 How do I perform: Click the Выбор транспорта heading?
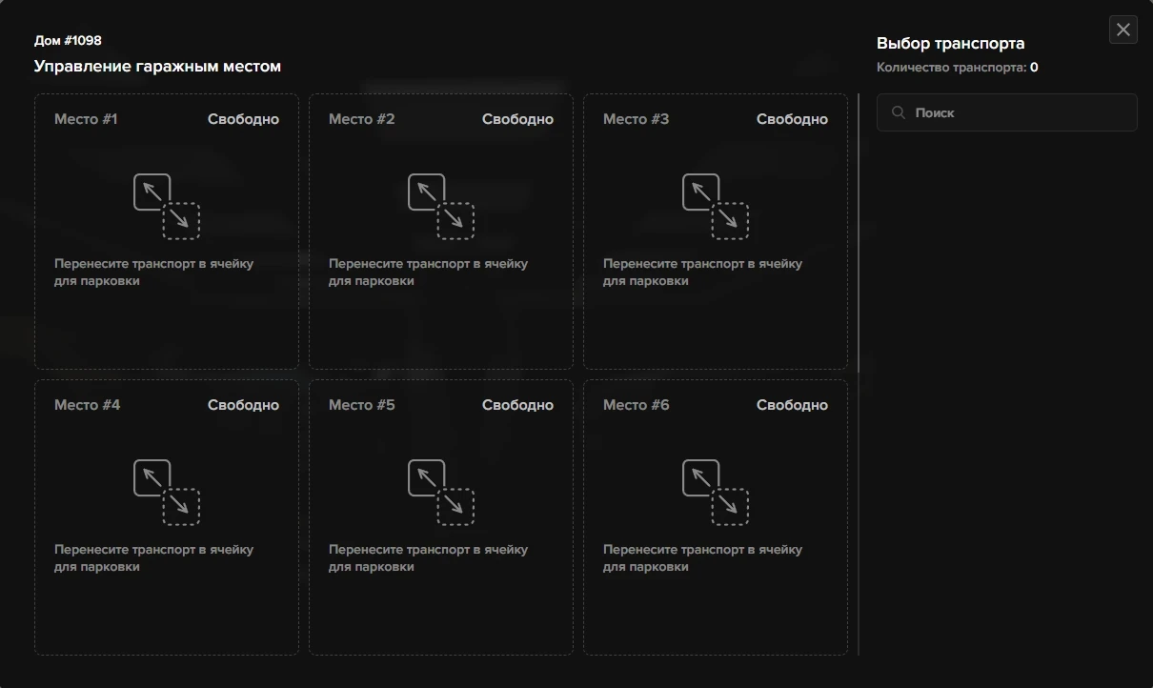pyautogui.click(x=950, y=44)
